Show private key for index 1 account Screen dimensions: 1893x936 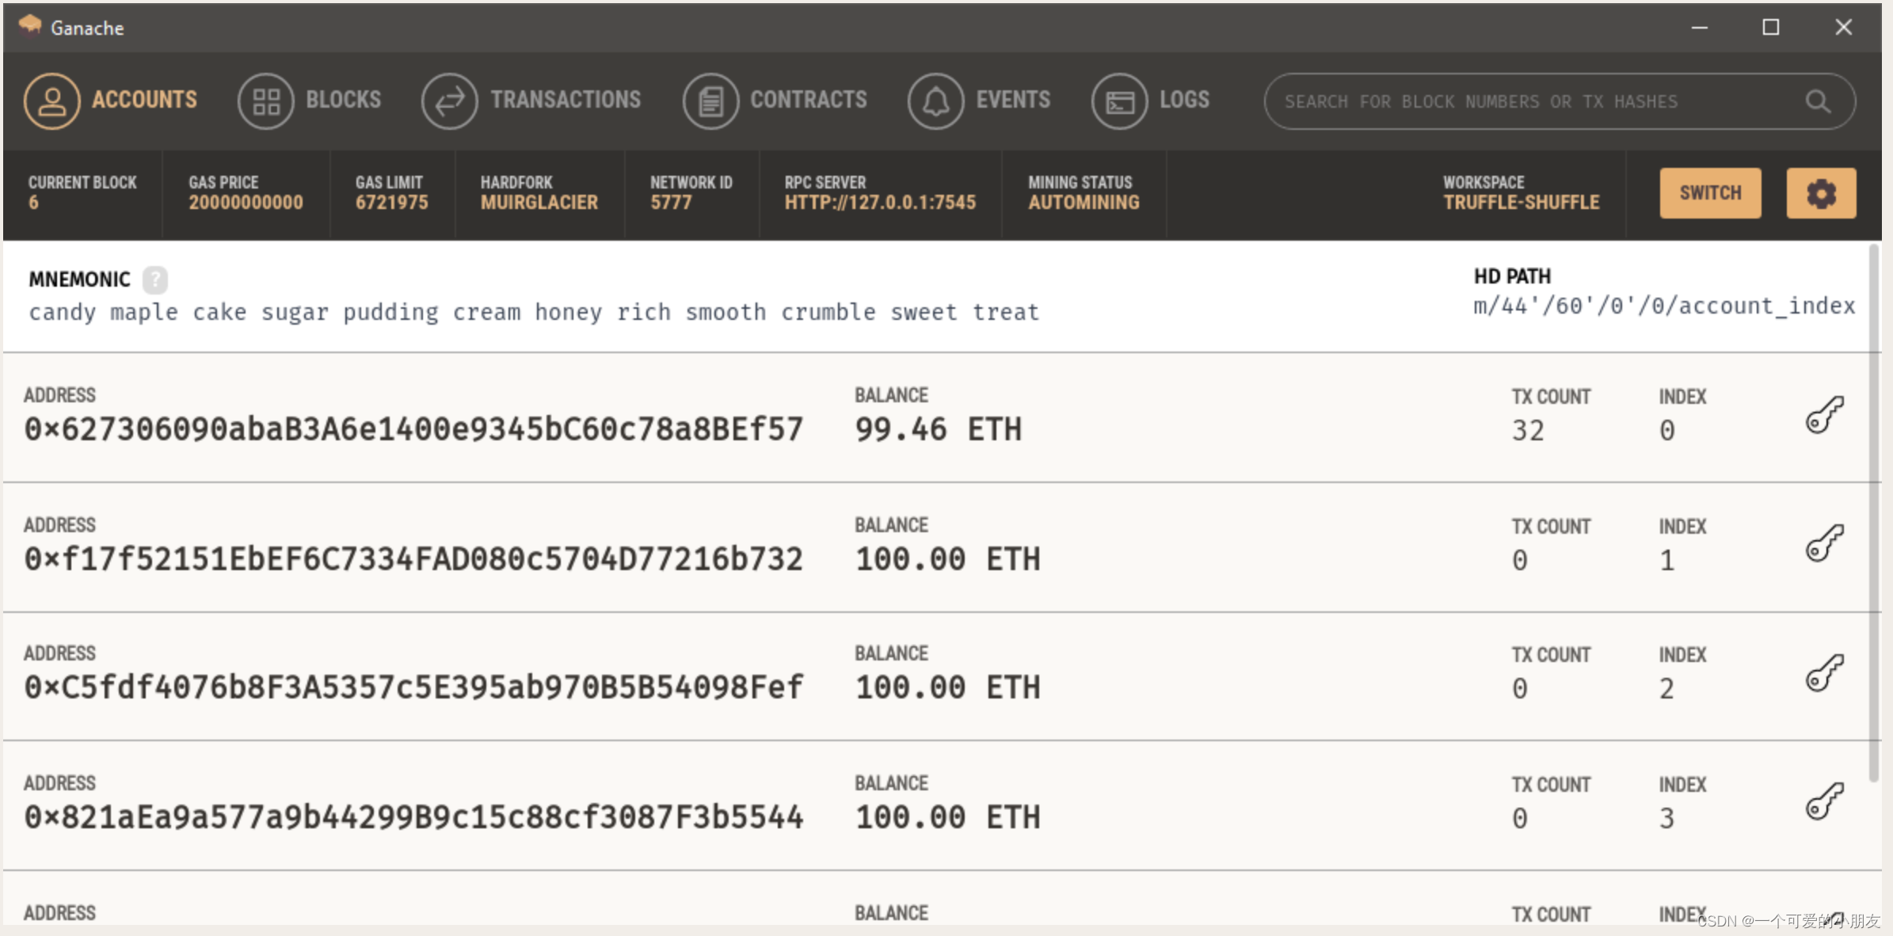(1825, 543)
